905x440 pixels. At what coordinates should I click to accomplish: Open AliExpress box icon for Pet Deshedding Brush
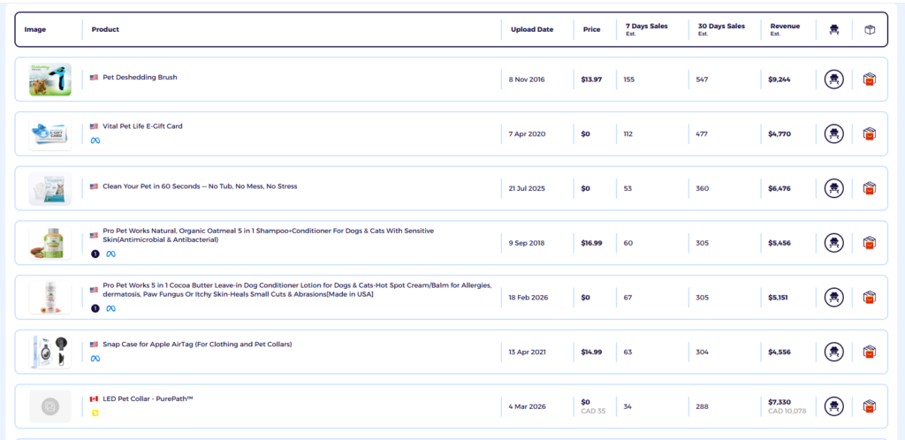tap(870, 79)
